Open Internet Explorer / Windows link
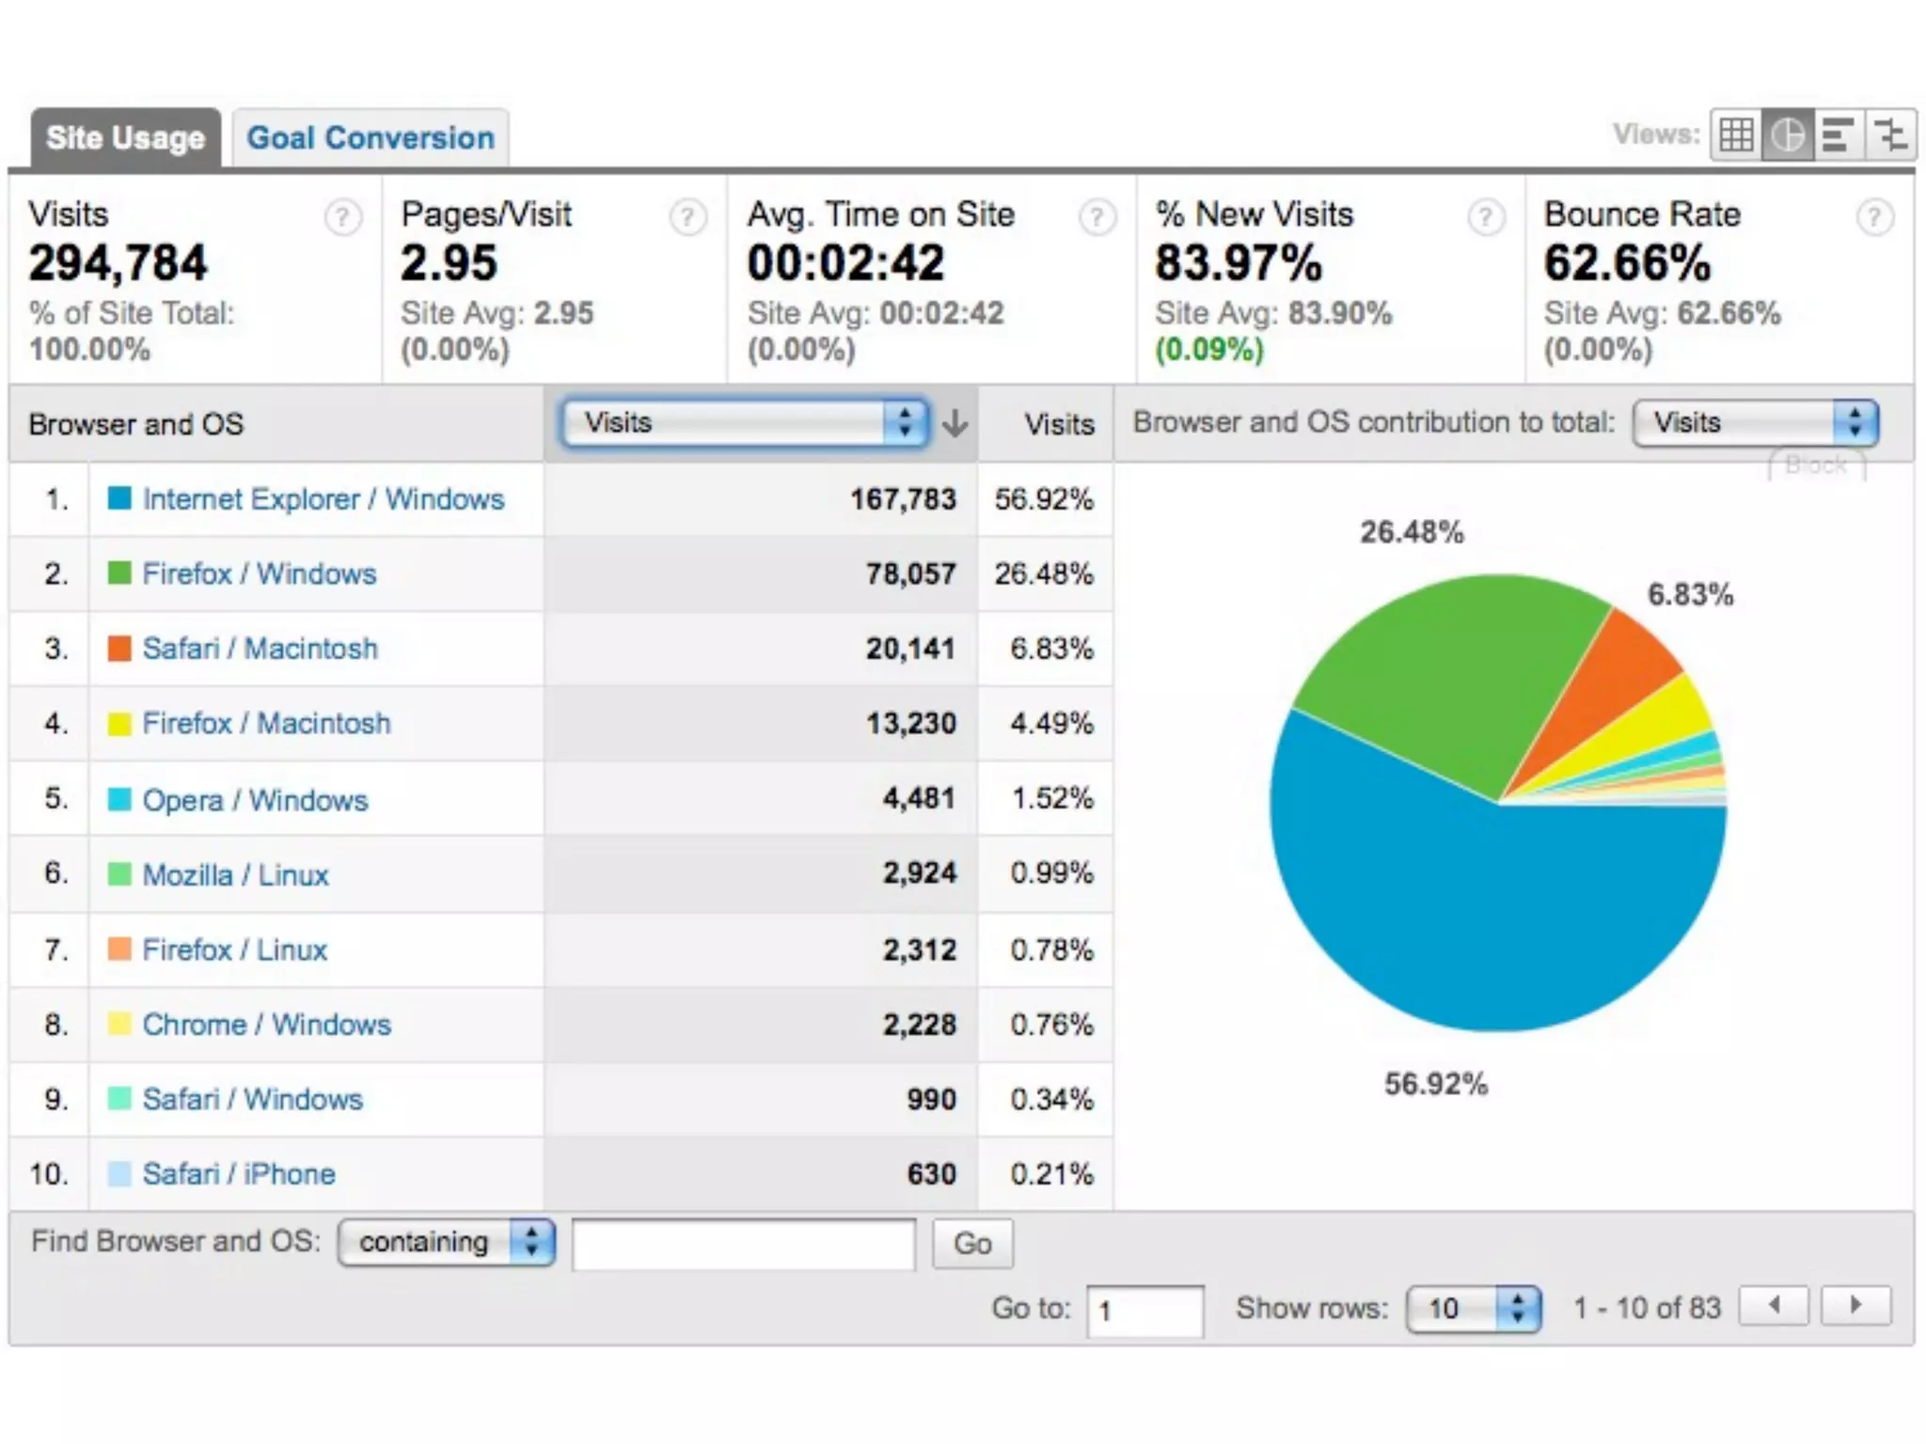Image resolution: width=1926 pixels, height=1444 pixels. [324, 499]
